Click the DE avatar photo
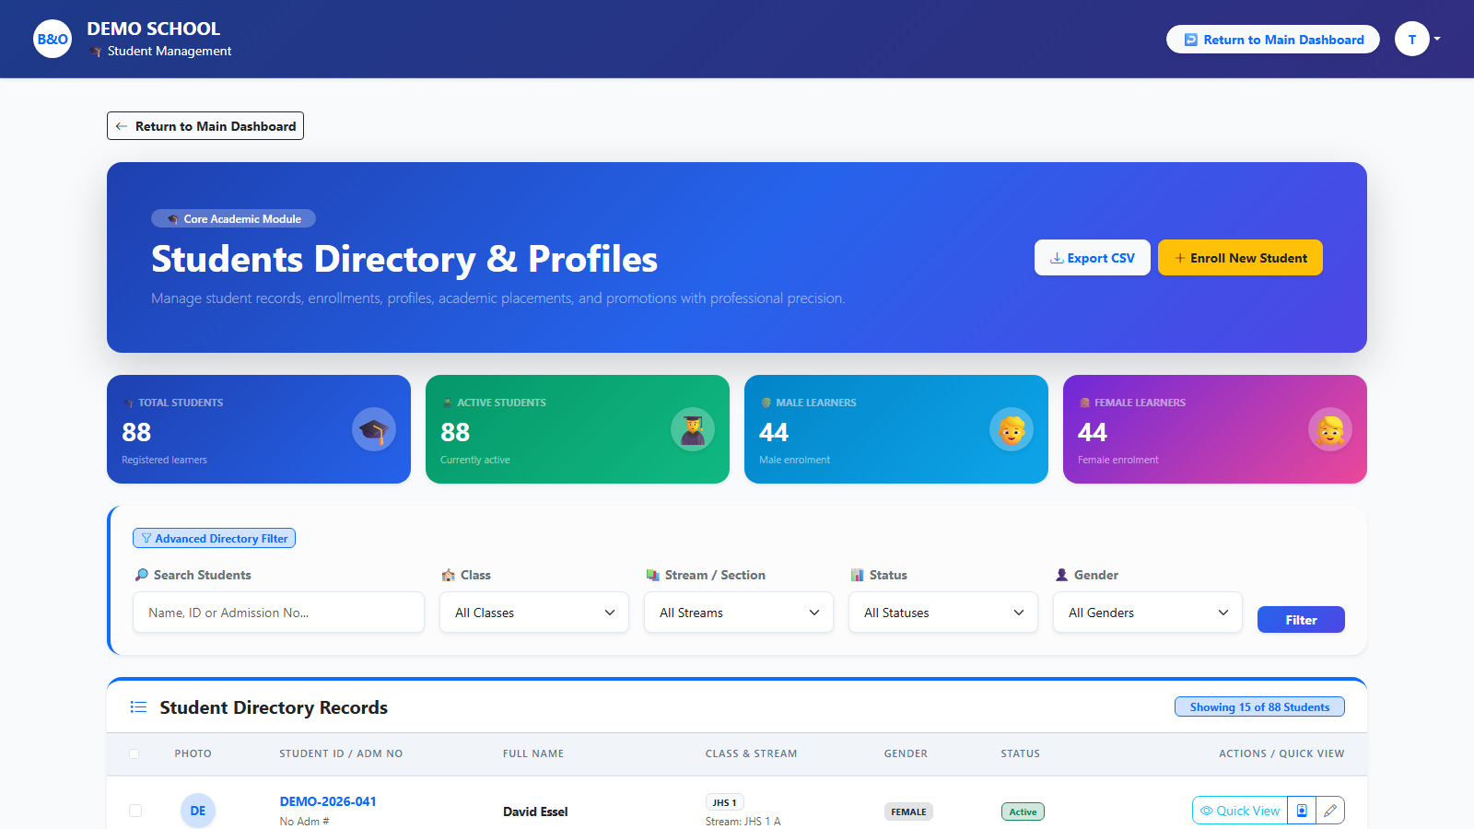The width and height of the screenshot is (1474, 829). (x=198, y=811)
